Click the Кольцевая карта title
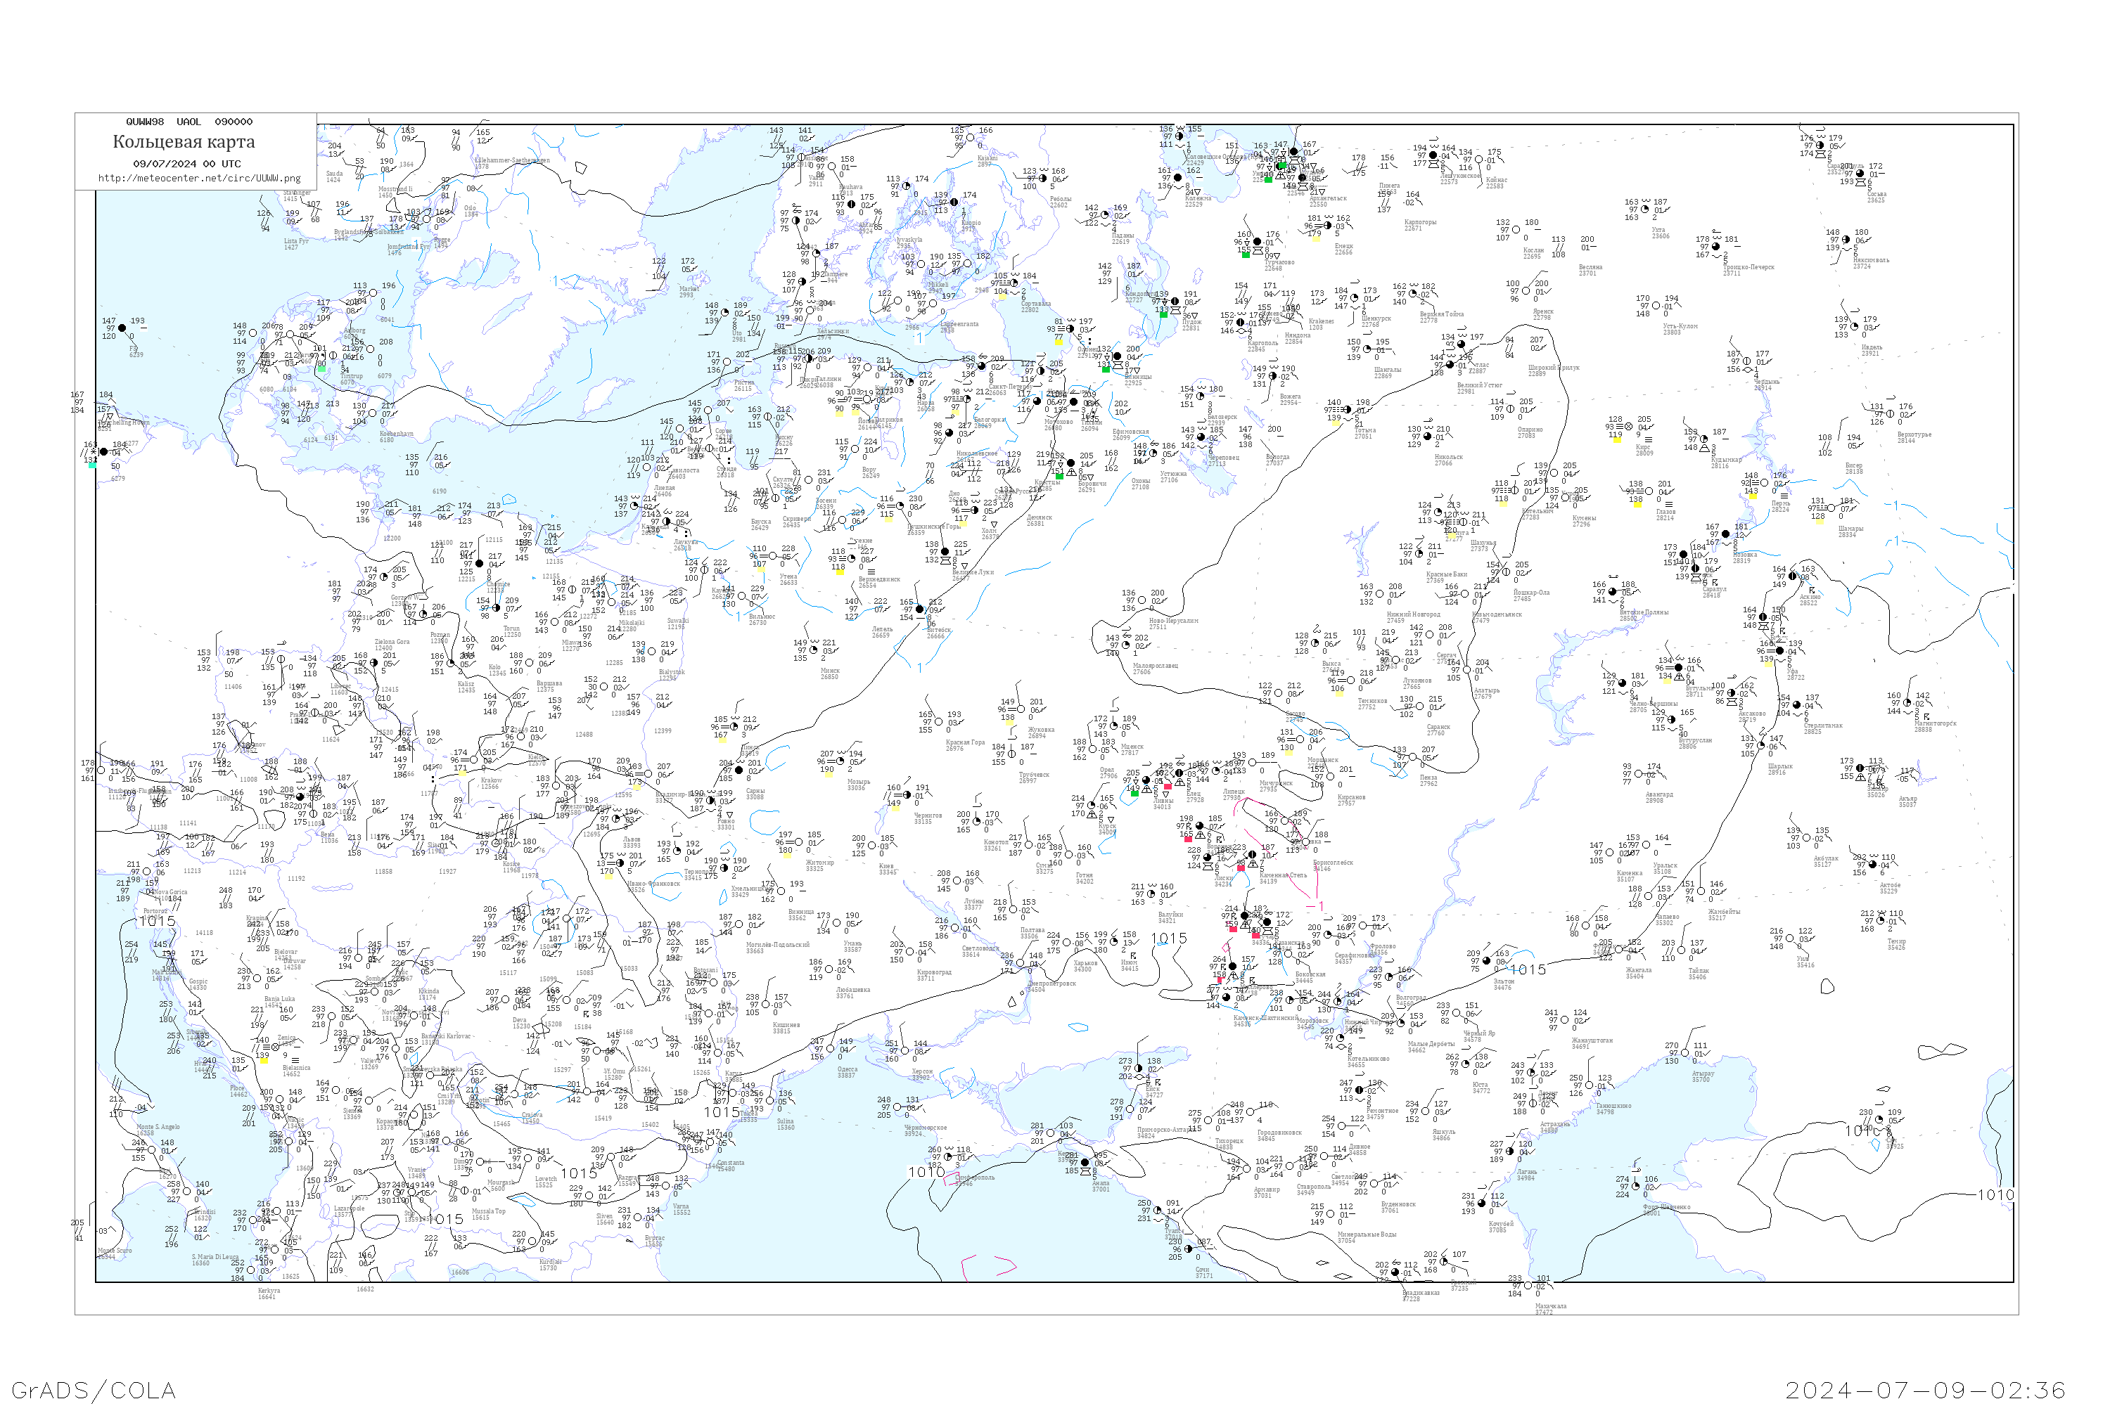Screen dimensions: 2110x1406 click(x=184, y=142)
